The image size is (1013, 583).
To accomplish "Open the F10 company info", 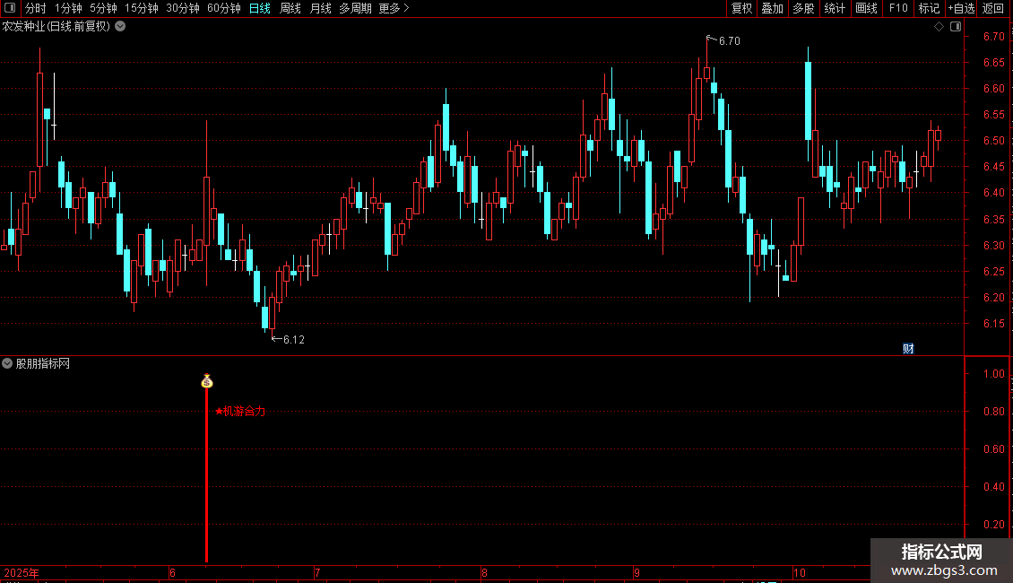I will [x=898, y=8].
